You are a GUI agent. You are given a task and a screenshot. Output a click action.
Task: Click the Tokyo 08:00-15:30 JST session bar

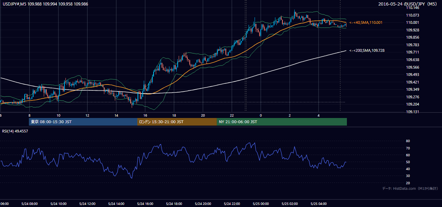coord(83,122)
